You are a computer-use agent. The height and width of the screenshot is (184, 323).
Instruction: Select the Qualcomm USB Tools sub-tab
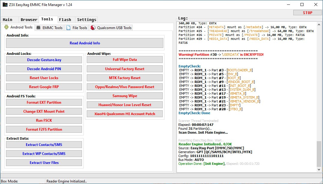111,28
